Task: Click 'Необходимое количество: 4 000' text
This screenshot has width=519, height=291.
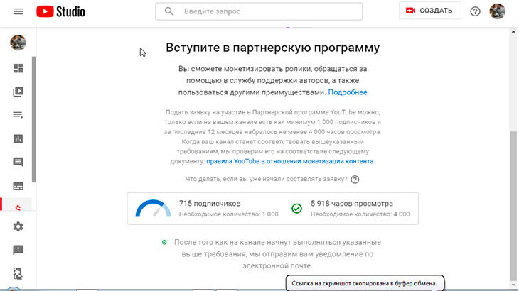Action: tap(360, 214)
